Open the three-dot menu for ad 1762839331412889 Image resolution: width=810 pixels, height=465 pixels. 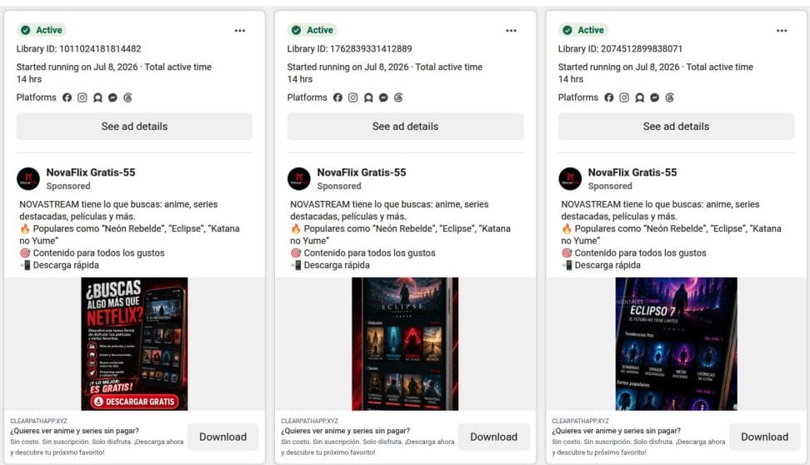[x=511, y=31]
